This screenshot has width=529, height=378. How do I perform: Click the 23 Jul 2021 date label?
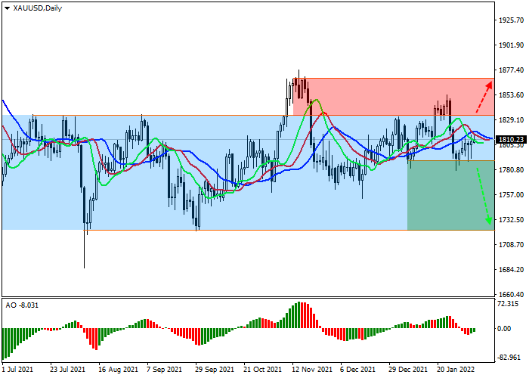tap(67, 370)
